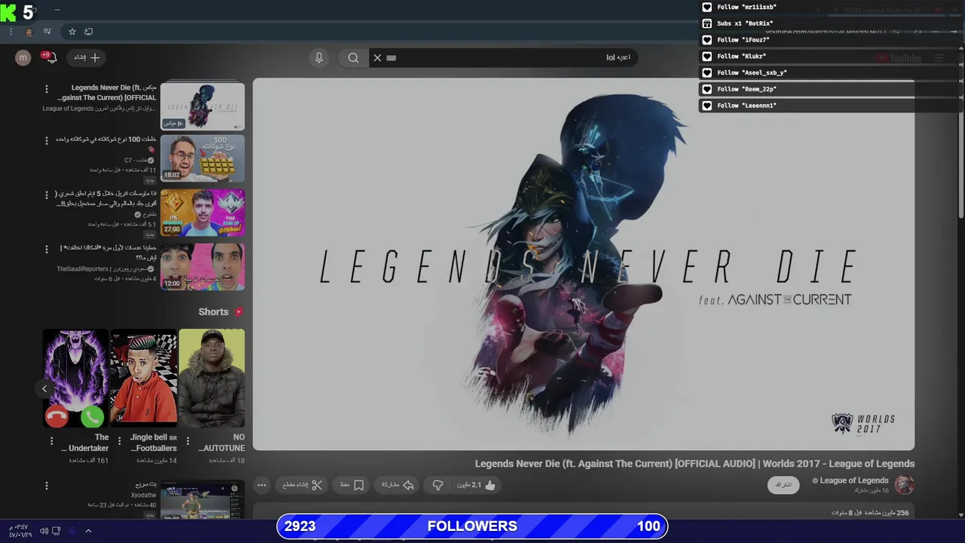Save video using bookmark button
Viewport: 965px width, 543px height.
(352, 485)
